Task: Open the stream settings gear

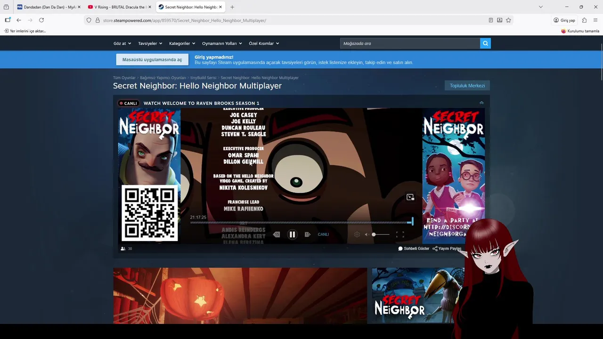Action: click(x=357, y=234)
